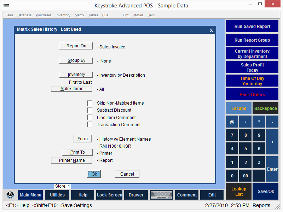Tap the plus keypad key
This screenshot has height=212, width=283.
click(272, 142)
